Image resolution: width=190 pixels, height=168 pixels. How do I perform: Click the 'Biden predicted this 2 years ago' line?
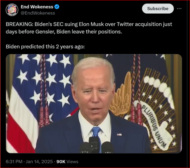(x=45, y=47)
